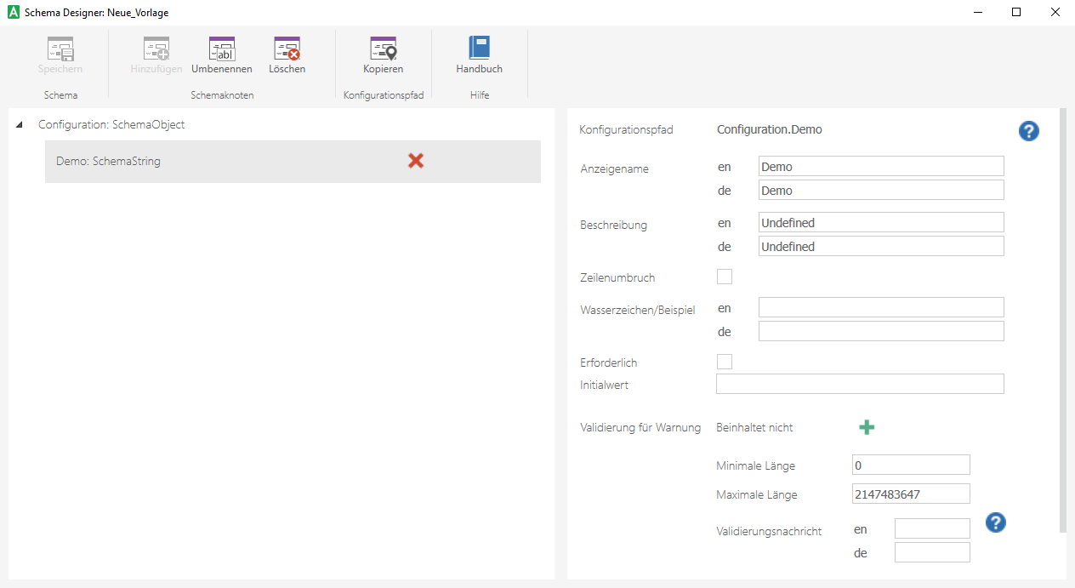Delete Demo node via the red X
This screenshot has height=588, width=1075.
point(416,160)
